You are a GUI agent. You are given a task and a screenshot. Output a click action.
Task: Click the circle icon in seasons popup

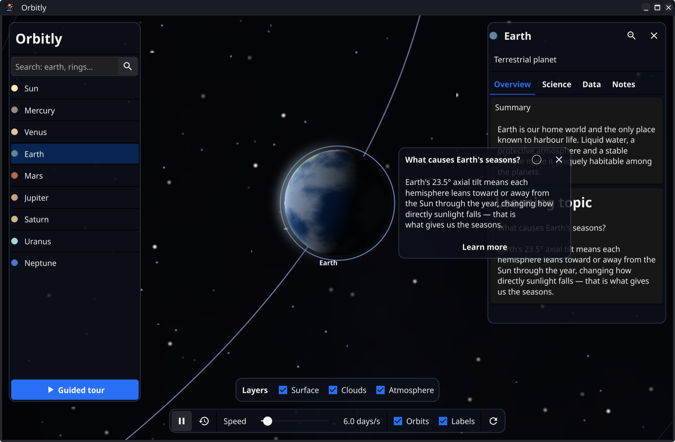coord(537,160)
